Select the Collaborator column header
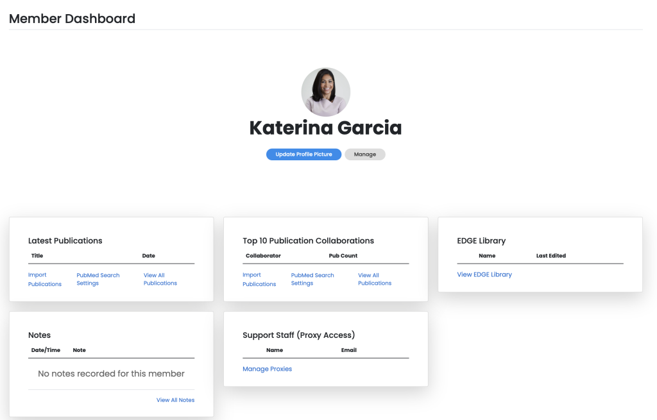The width and height of the screenshot is (657, 420). point(263,256)
